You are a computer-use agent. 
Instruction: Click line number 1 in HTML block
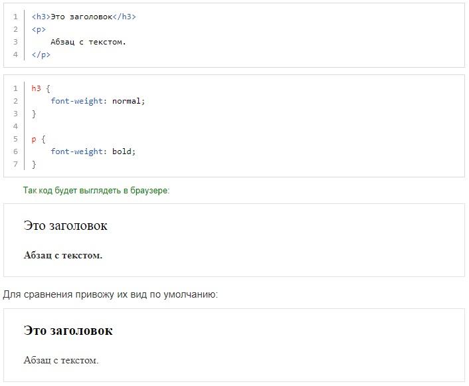tap(15, 17)
